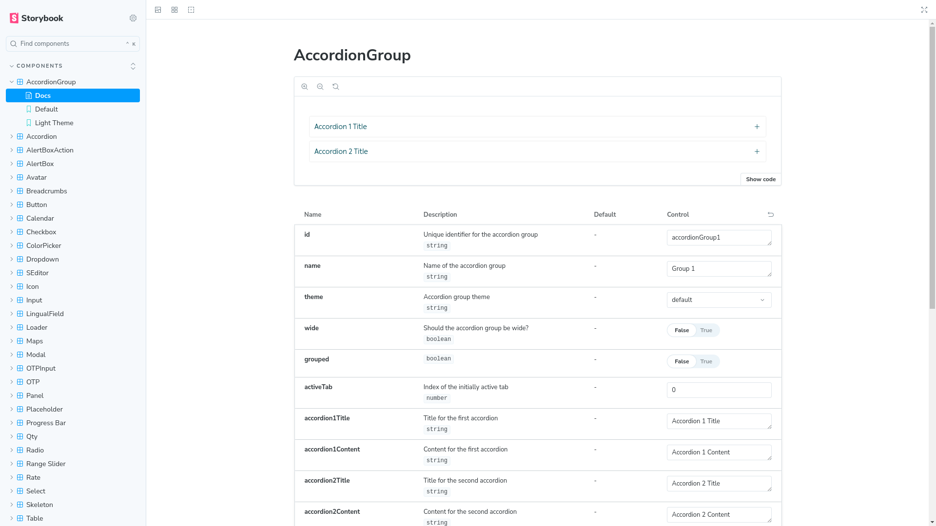The height and width of the screenshot is (526, 936).
Task: Click the Docs document icon
Action: pos(29,95)
